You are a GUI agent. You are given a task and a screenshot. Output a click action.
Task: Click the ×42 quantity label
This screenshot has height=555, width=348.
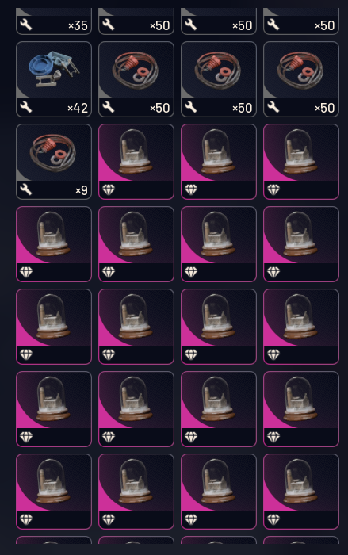pyautogui.click(x=78, y=108)
